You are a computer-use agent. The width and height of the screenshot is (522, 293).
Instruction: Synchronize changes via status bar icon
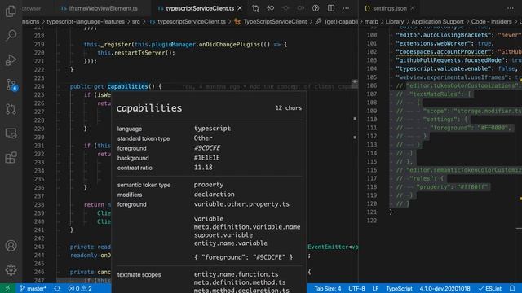tap(57, 288)
